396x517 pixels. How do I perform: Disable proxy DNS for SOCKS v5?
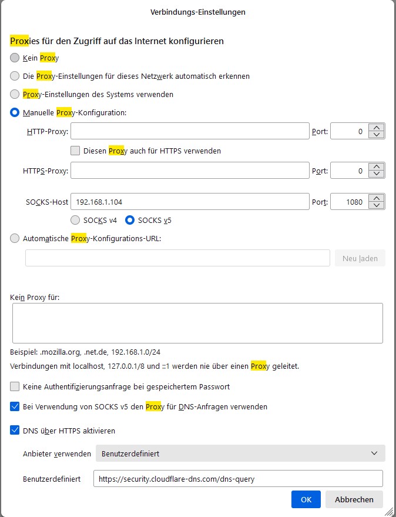click(x=15, y=406)
